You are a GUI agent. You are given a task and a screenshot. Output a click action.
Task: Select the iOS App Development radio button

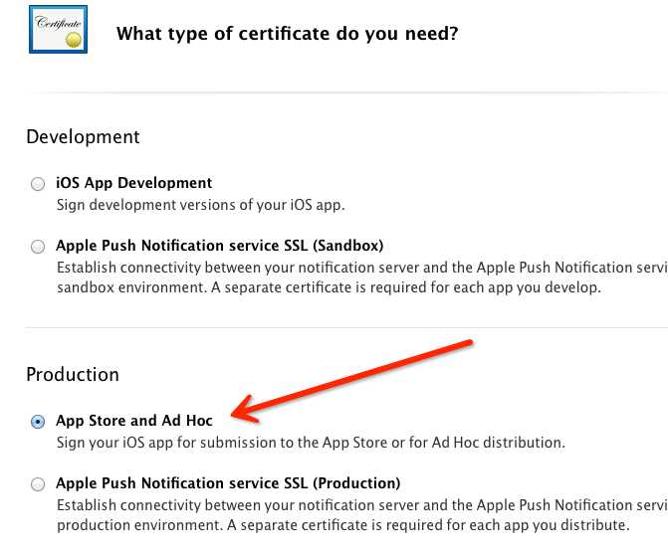(x=38, y=184)
